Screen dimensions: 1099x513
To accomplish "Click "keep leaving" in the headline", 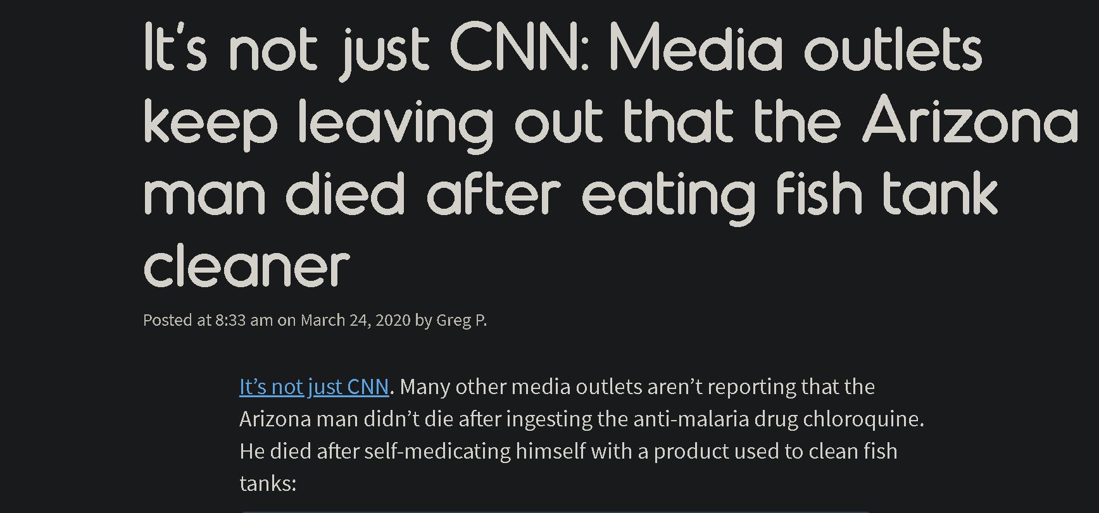I will tap(318, 123).
